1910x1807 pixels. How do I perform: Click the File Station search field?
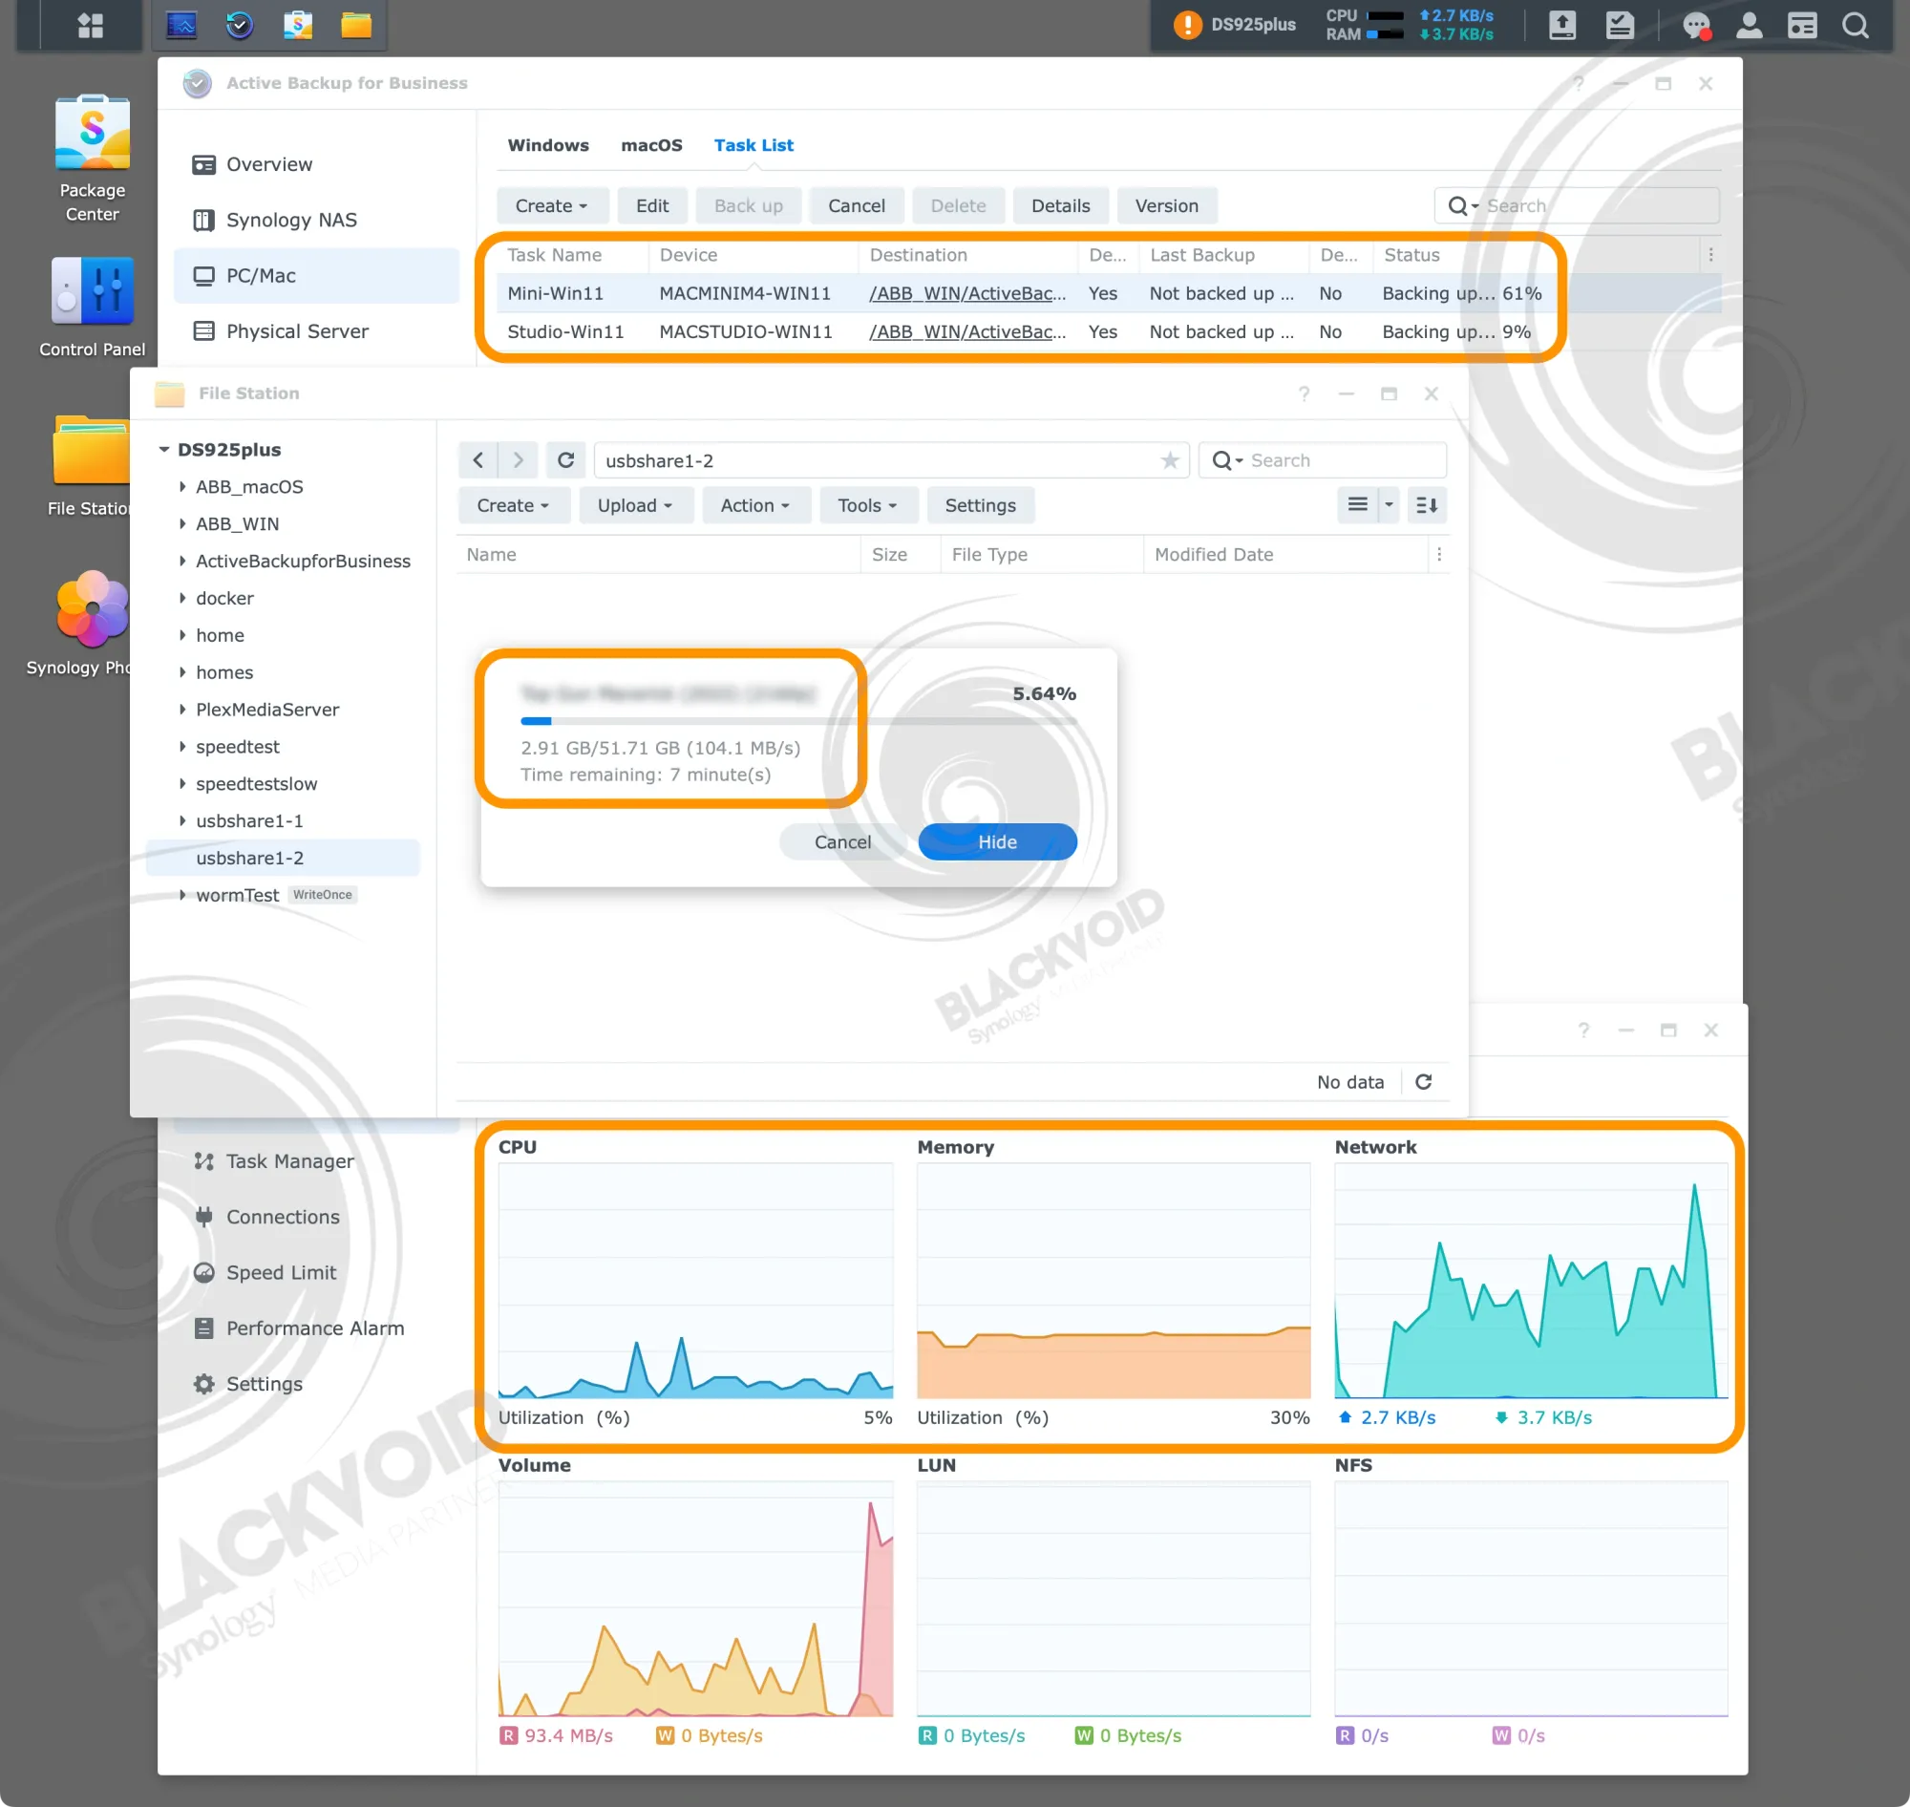pos(1323,460)
